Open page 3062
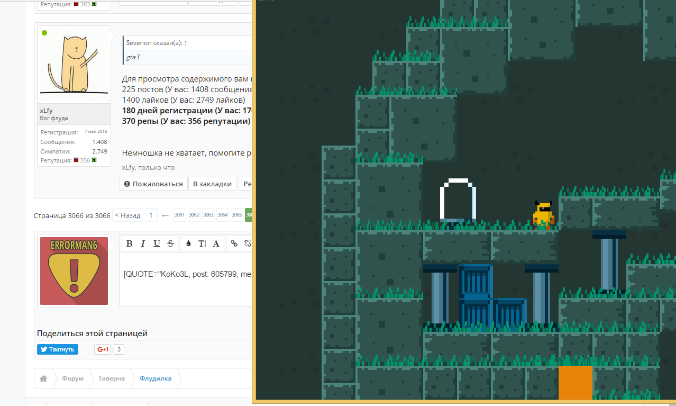Image resolution: width=676 pixels, height=406 pixels. (194, 215)
